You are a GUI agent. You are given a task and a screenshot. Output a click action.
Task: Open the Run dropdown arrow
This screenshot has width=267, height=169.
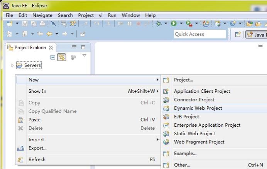click(x=181, y=23)
